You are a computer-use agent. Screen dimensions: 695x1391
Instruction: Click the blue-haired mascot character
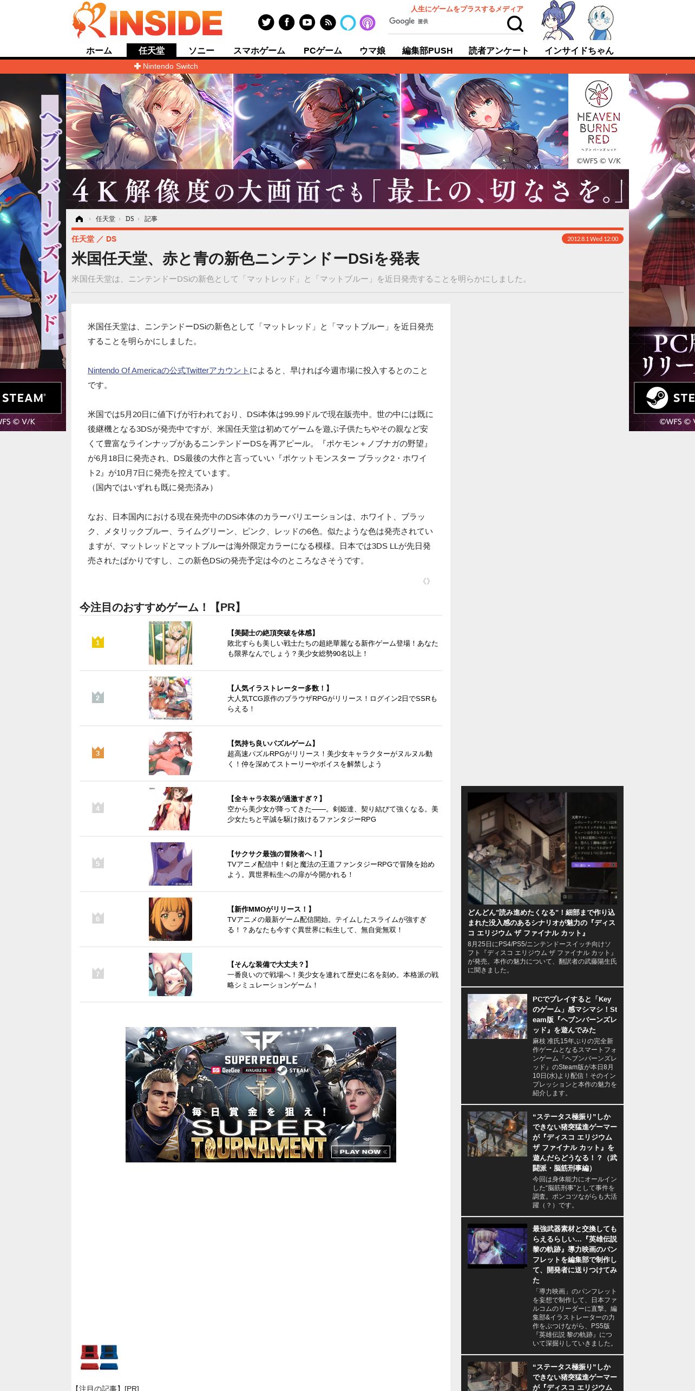coord(558,21)
